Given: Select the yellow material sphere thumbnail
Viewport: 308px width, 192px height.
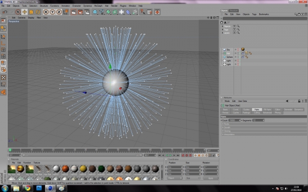Looking at the screenshot, I should click(83, 168).
